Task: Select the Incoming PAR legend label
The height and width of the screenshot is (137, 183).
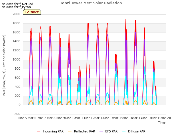Action: pyautogui.click(x=53, y=131)
